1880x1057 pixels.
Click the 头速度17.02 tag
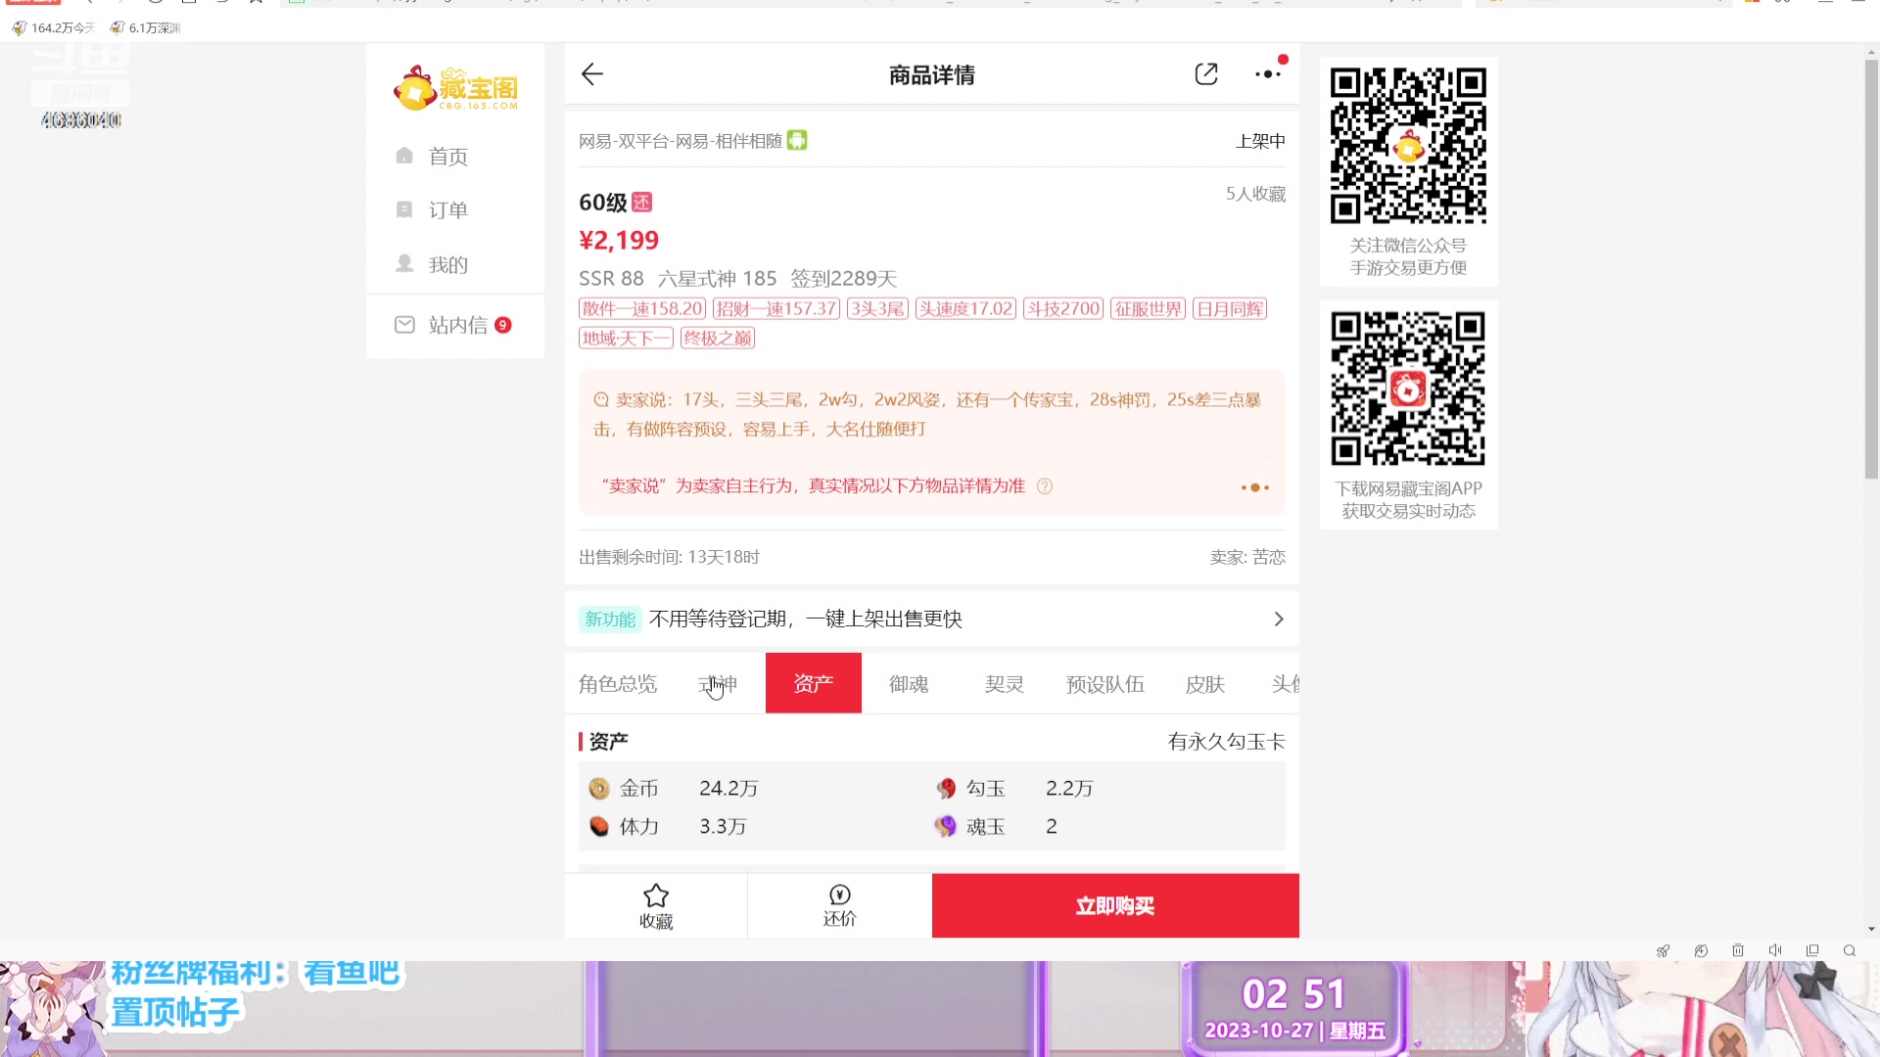pyautogui.click(x=965, y=309)
